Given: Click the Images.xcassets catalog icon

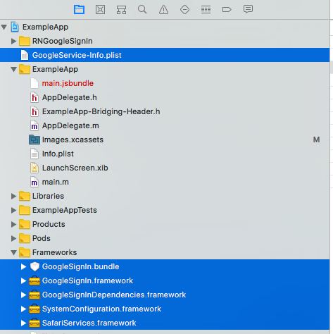Looking at the screenshot, I should (x=34, y=140).
